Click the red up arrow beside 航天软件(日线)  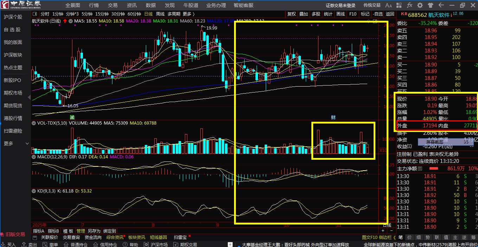tap(65, 21)
